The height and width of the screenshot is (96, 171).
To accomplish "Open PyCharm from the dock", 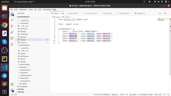I will (x=5, y=59).
